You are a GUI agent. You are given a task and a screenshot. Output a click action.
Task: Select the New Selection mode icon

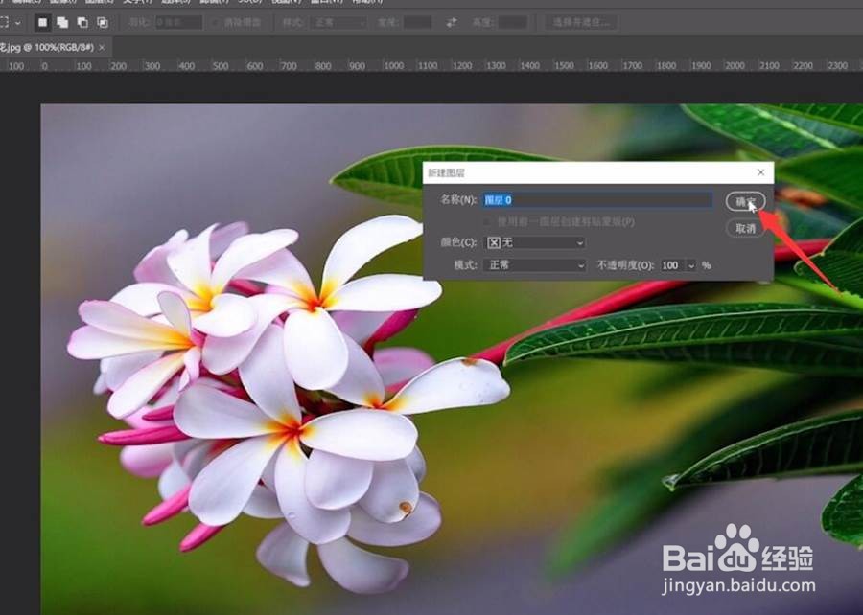(x=42, y=23)
